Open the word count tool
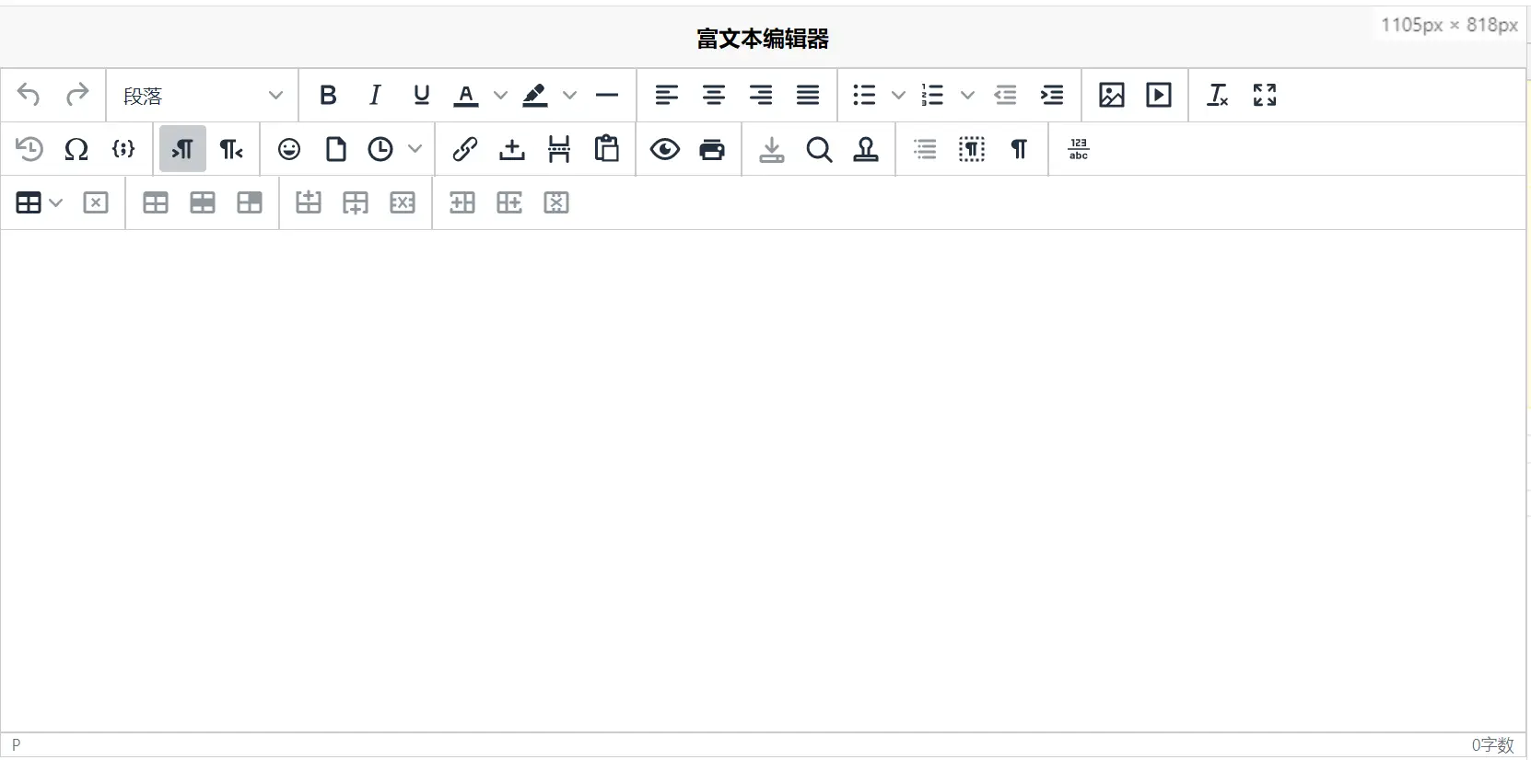Image resolution: width=1531 pixels, height=760 pixels. coord(1078,149)
